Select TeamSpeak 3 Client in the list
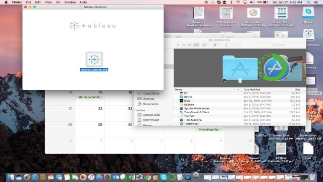 click(x=240, y=112)
